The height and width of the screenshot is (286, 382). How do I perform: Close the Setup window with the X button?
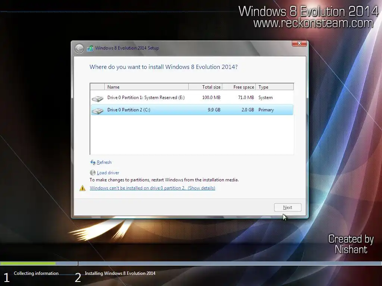click(x=299, y=43)
